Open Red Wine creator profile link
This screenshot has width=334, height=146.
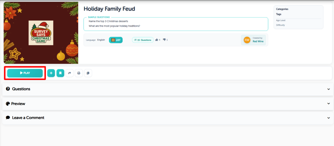(x=258, y=41)
